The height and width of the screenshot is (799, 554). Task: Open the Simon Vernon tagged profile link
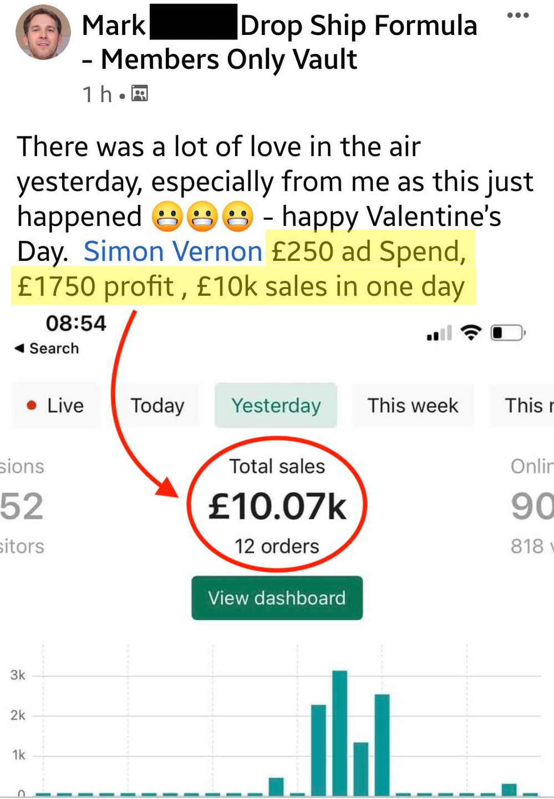click(173, 251)
